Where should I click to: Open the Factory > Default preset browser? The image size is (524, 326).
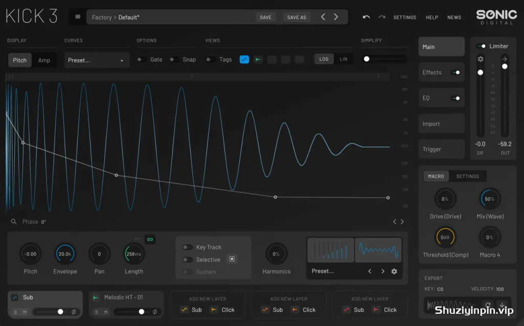pos(116,17)
